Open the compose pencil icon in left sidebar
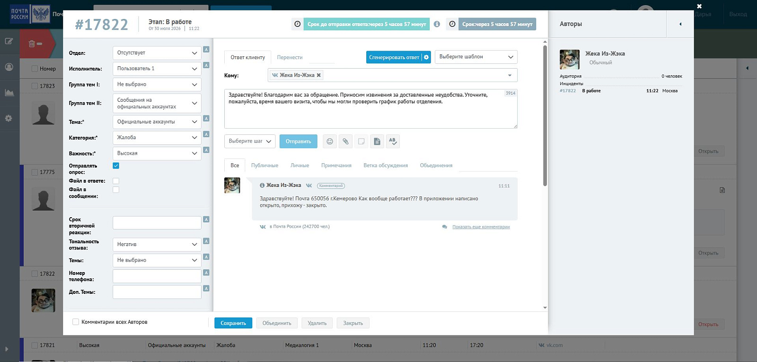 9,41
